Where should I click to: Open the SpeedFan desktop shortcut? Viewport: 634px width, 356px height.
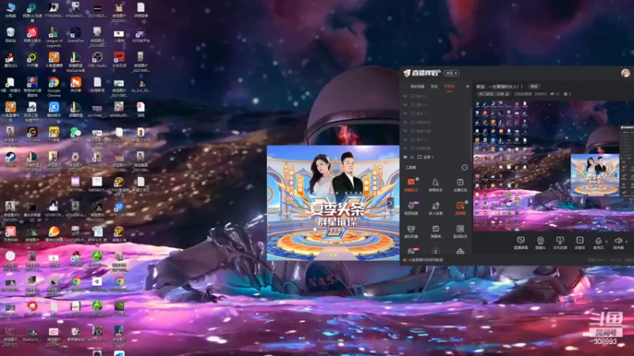[75, 35]
